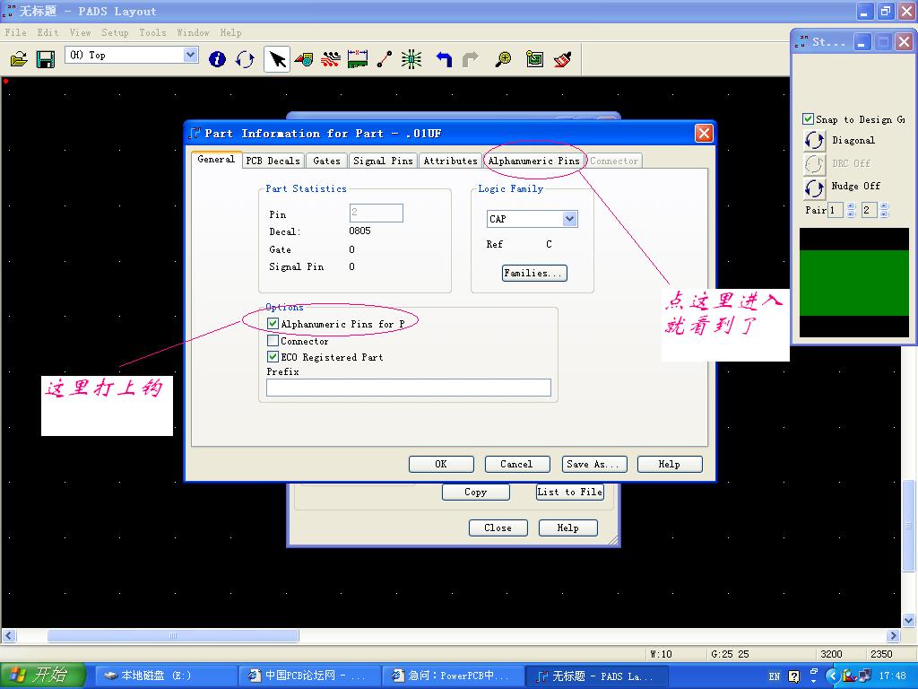The image size is (918, 689).
Task: Click the Save As... button
Action: [593, 464]
